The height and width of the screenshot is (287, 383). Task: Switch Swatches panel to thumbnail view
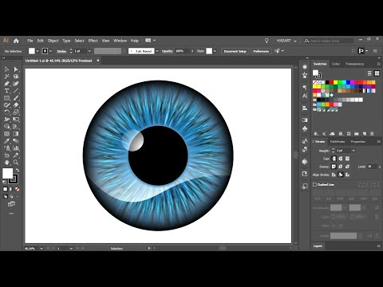coord(377,73)
